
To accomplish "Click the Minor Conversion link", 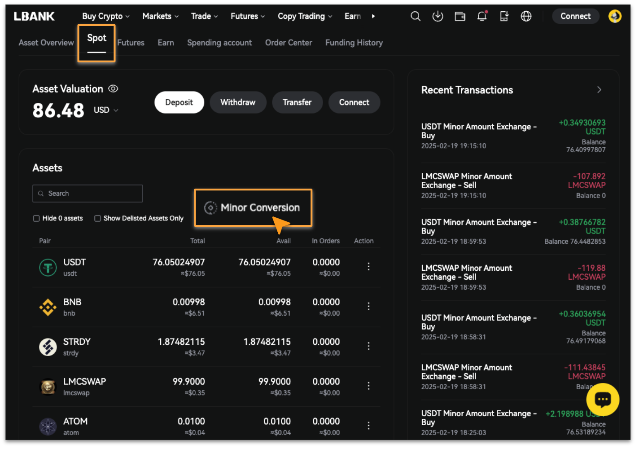I will [254, 207].
